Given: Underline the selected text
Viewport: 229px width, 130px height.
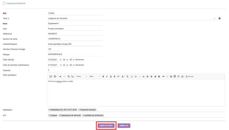Looking at the screenshot, I should coord(111,77).
